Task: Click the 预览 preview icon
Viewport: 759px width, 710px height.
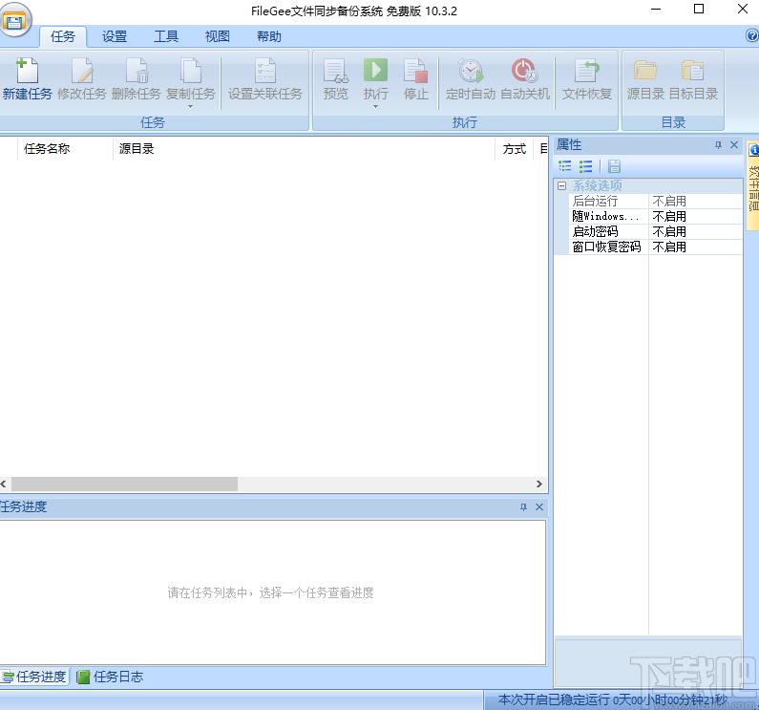Action: pyautogui.click(x=336, y=72)
